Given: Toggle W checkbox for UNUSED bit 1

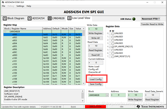Looking at the screenshot, I should [113, 37].
